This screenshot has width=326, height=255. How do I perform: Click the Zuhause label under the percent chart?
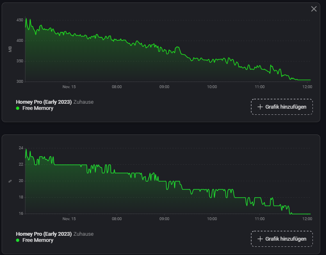[x=83, y=234]
